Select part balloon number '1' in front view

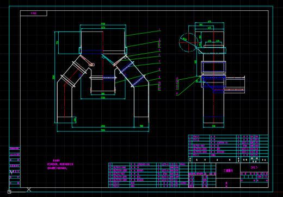pos(159,29)
